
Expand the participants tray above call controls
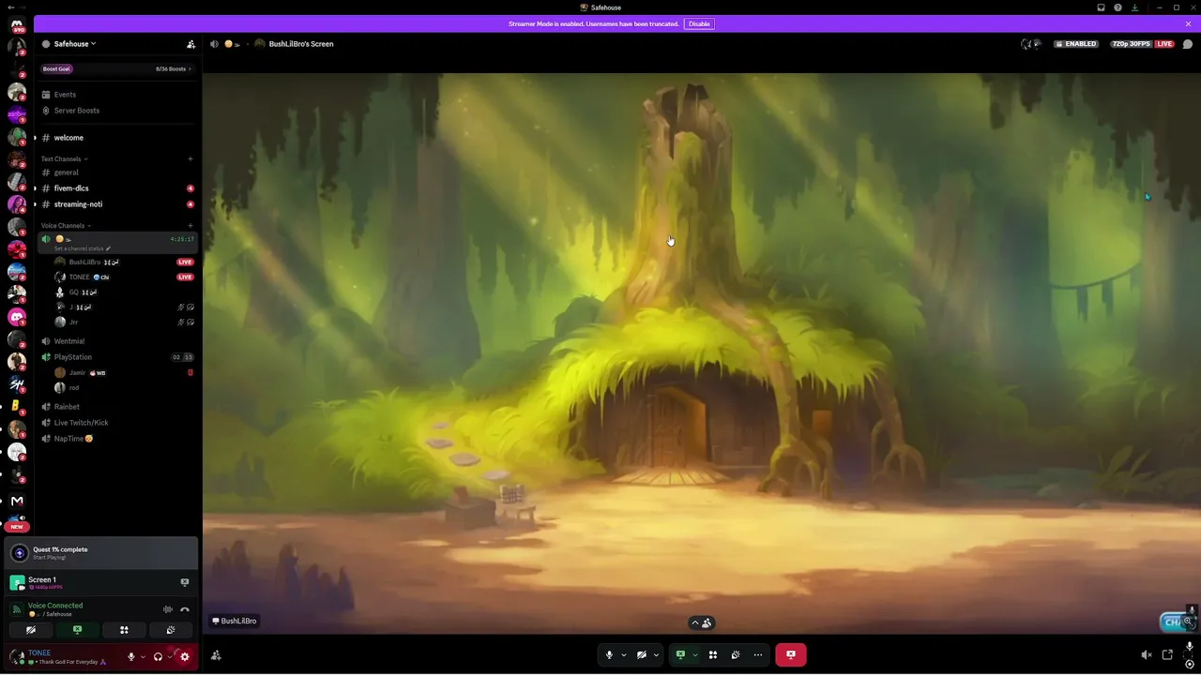coord(701,622)
